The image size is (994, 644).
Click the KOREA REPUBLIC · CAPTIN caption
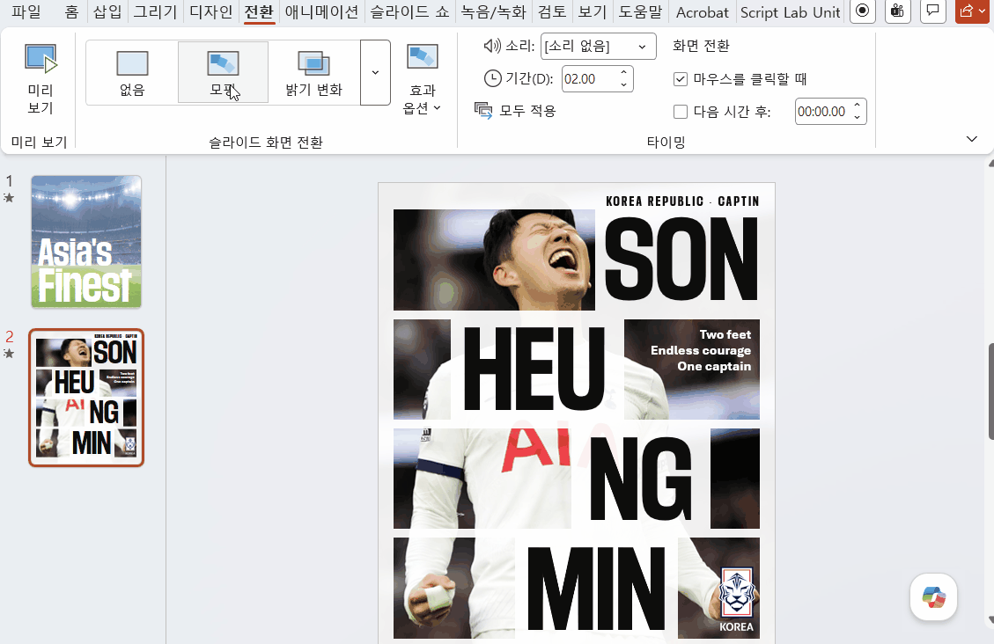tap(682, 201)
